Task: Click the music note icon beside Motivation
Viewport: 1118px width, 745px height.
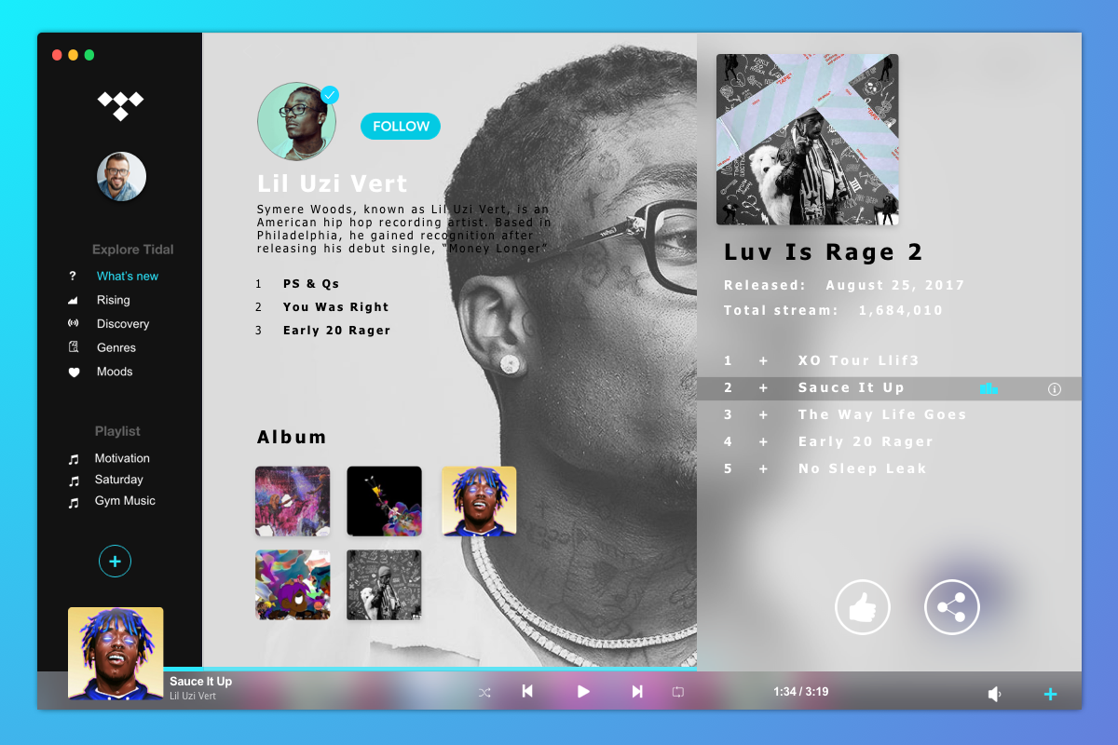Action: click(x=74, y=459)
